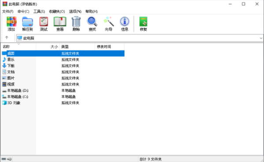The width and height of the screenshot is (264, 162).
Task: Click the 解压到 (Extract to) toolbar icon
Action: [27, 22]
